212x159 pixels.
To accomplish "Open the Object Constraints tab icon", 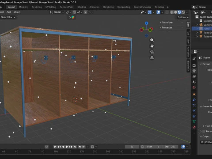I will [194, 116].
